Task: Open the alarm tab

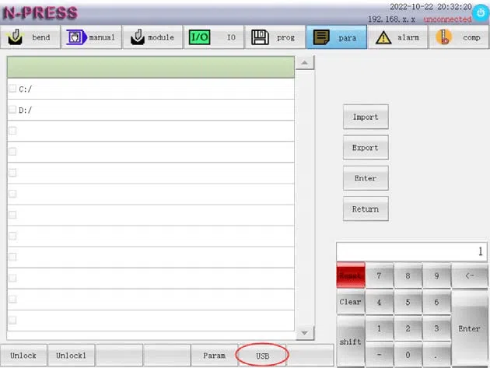Action: tap(397, 37)
